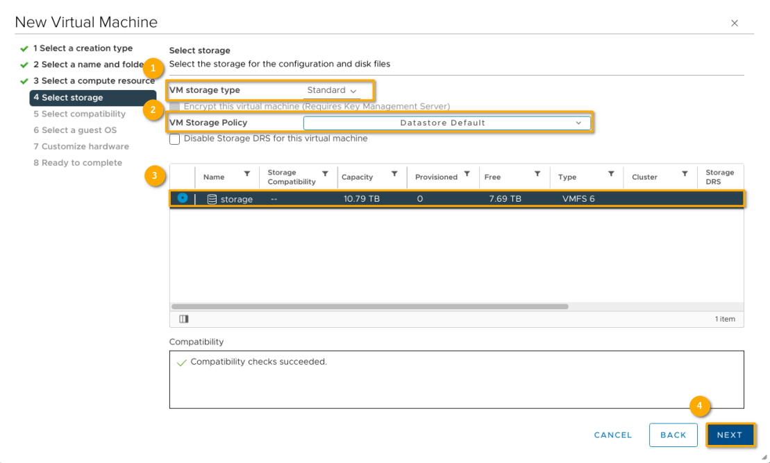770x463 pixels.
Task: Click the CANCEL link
Action: pos(613,435)
